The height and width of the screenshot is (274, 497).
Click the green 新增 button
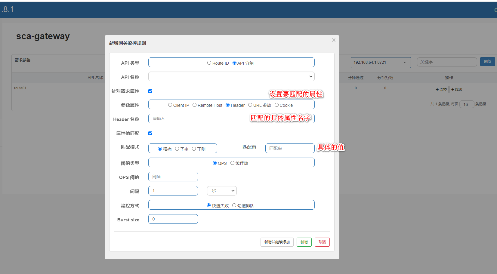coord(304,242)
